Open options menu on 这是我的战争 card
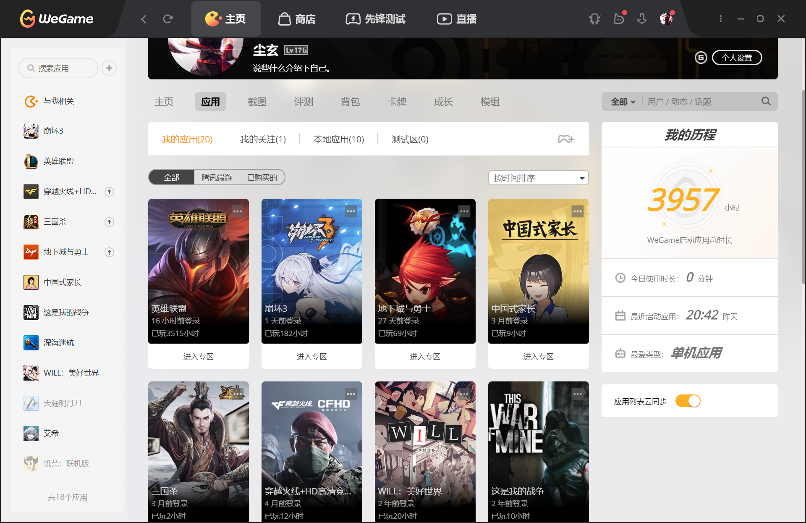Screen dimensions: 806x523 [578, 394]
